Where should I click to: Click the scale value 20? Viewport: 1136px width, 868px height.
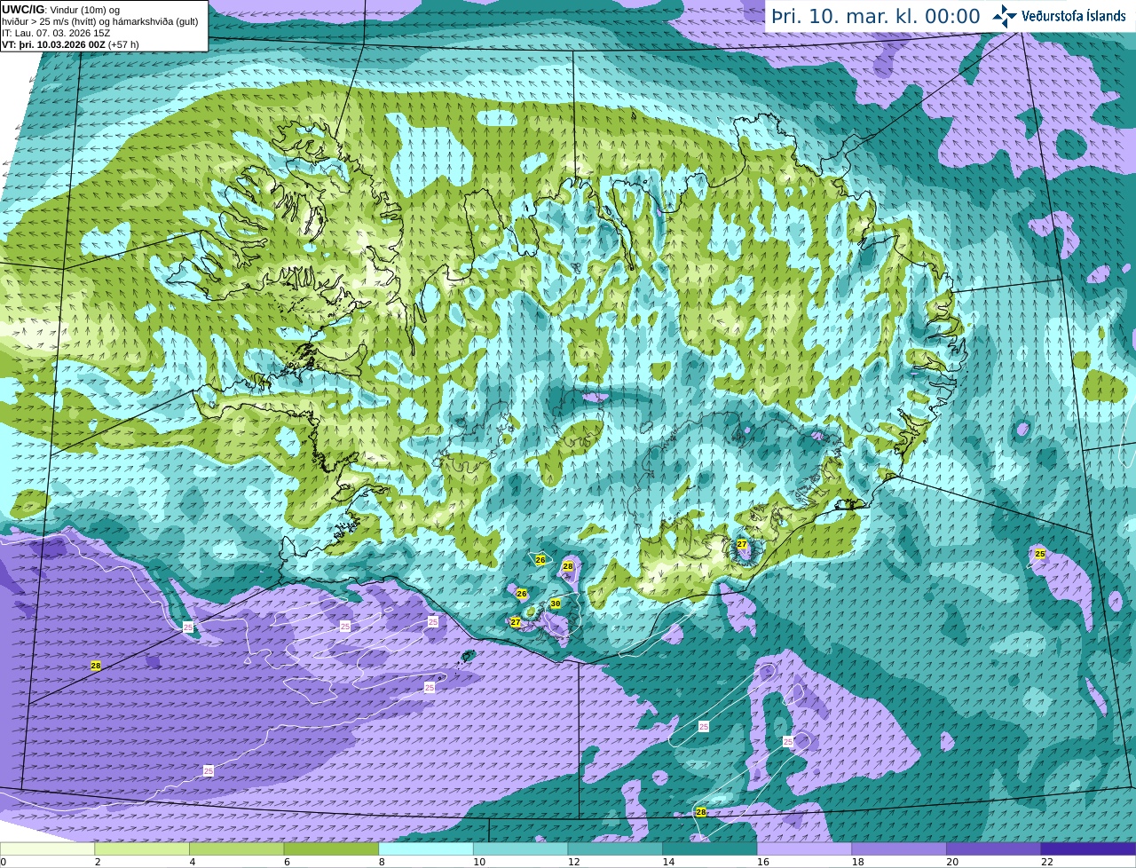coord(952,862)
